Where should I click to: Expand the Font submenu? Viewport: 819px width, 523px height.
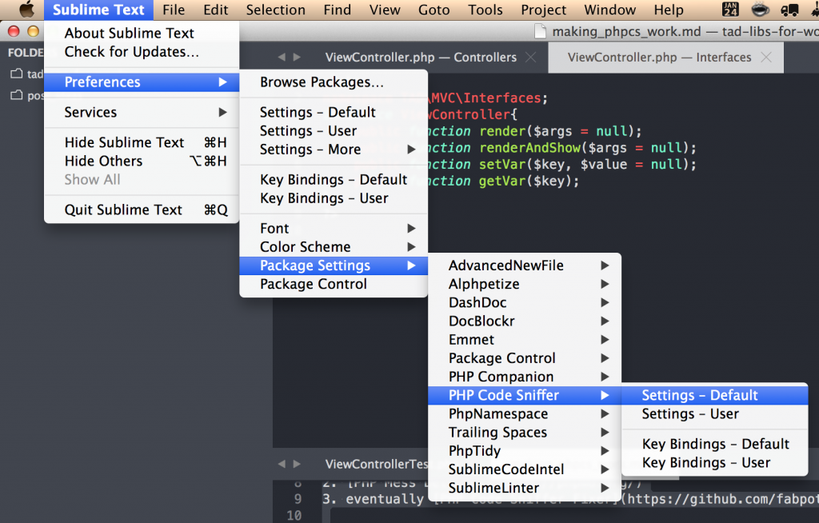334,229
